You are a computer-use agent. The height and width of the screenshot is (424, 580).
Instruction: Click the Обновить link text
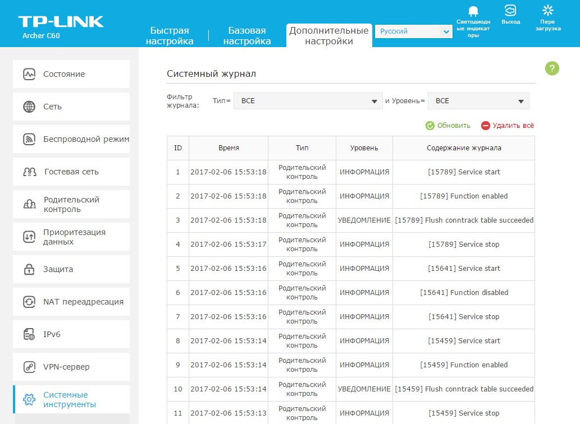coord(454,126)
